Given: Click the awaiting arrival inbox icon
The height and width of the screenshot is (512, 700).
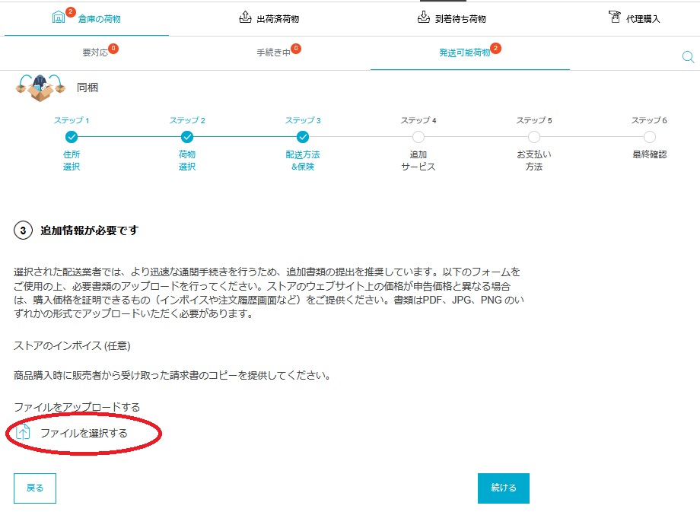Looking at the screenshot, I should click(x=424, y=17).
